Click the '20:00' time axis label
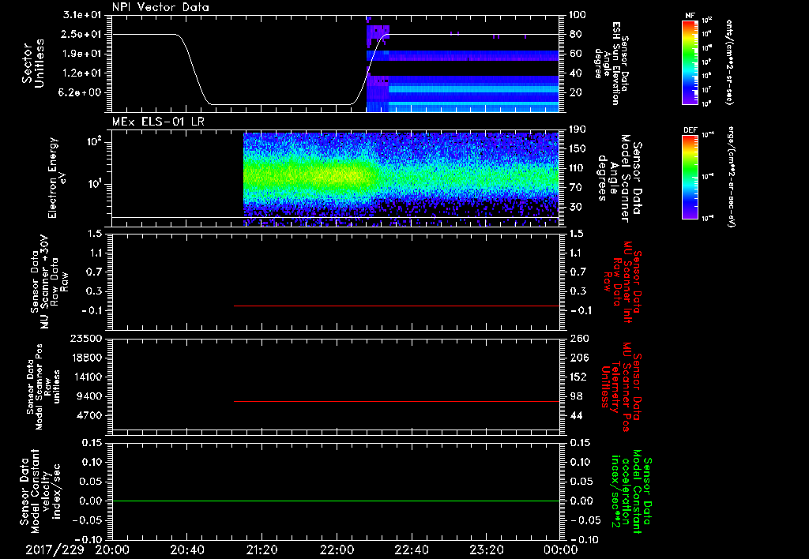 click(x=111, y=550)
